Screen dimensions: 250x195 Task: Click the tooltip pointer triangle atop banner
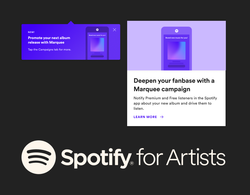[x=71, y=22]
